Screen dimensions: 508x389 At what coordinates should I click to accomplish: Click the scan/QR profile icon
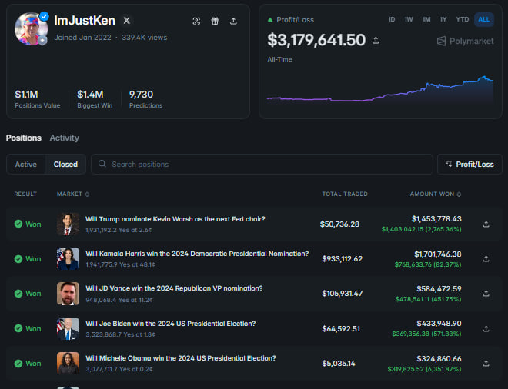point(196,21)
